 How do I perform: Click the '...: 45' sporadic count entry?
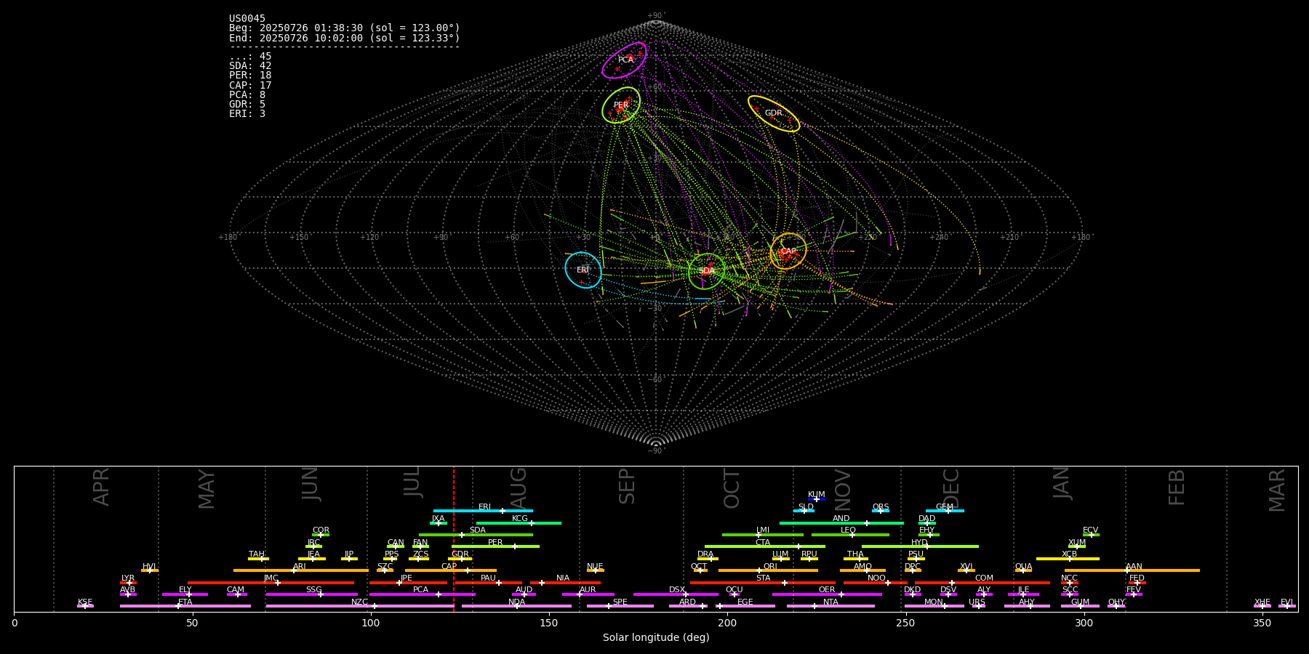(x=250, y=57)
